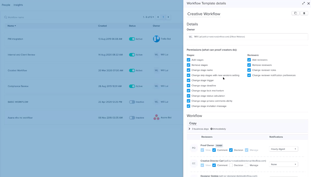
Task: Uncheck the Add stages permission
Action: (188, 60)
